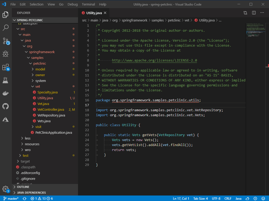Open the Run and Debug view
Image resolution: width=269 pixels, height=201 pixels.
click(x=6, y=54)
